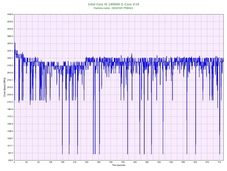Select the 672 time axis label
227x171 pixels.
(207, 162)
